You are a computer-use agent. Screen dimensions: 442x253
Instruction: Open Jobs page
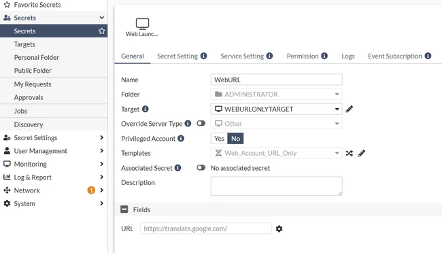click(x=54, y=111)
